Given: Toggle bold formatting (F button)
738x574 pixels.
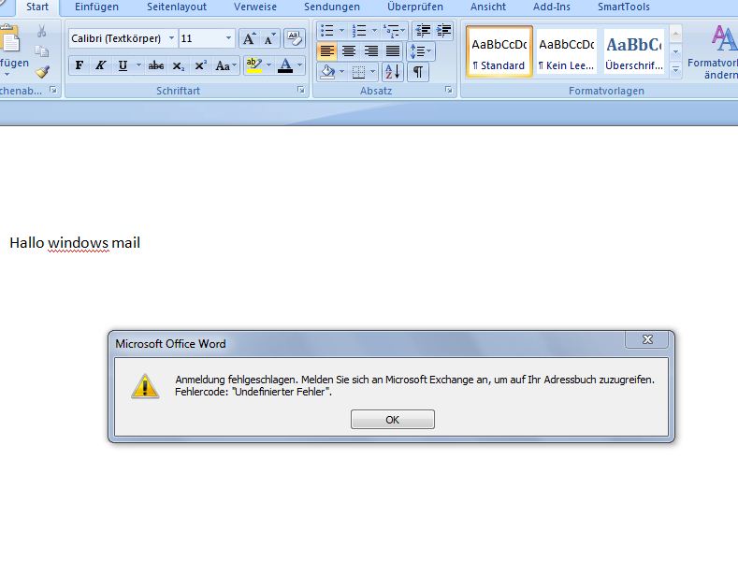Looking at the screenshot, I should [x=80, y=65].
